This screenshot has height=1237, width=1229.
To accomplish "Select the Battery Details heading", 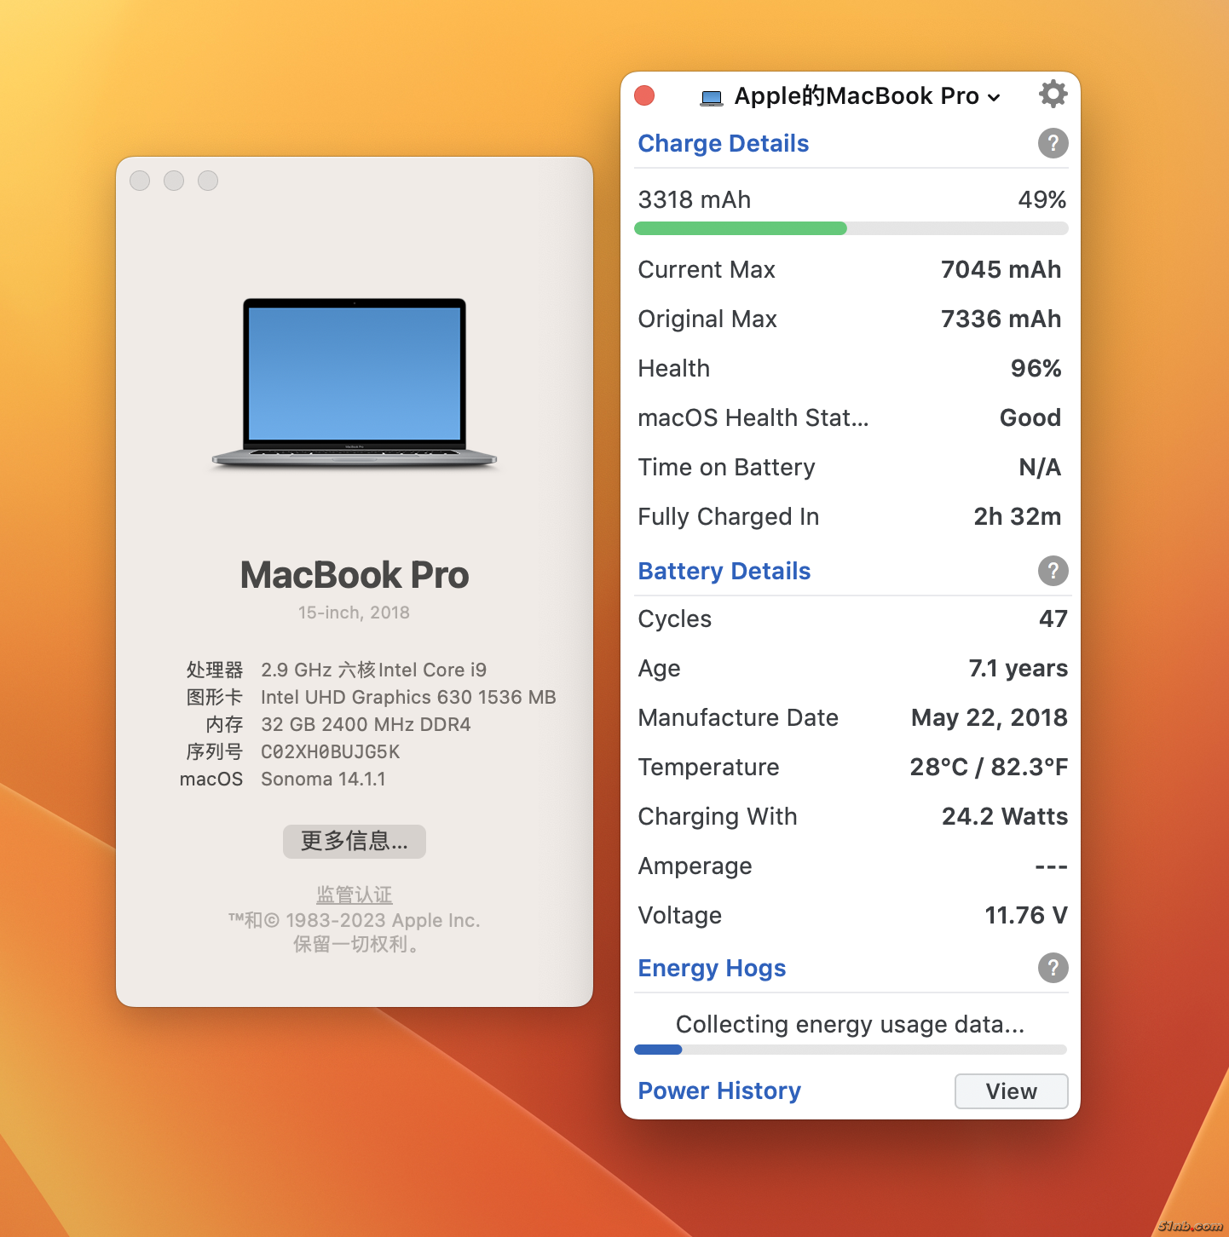I will pyautogui.click(x=724, y=571).
